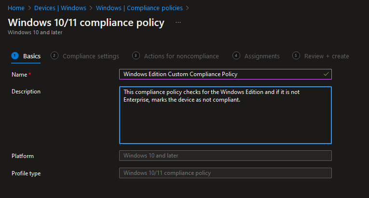Open Windows | Compliance policies breadcrumb
369x198 pixels.
[139, 8]
